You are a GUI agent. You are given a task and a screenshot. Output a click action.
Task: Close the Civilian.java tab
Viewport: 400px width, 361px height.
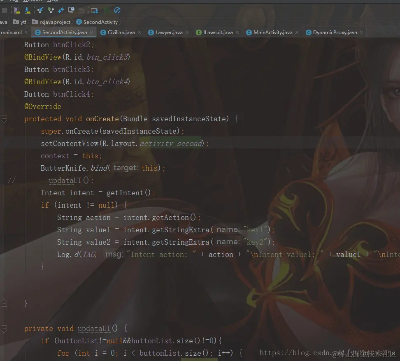pyautogui.click(x=139, y=32)
